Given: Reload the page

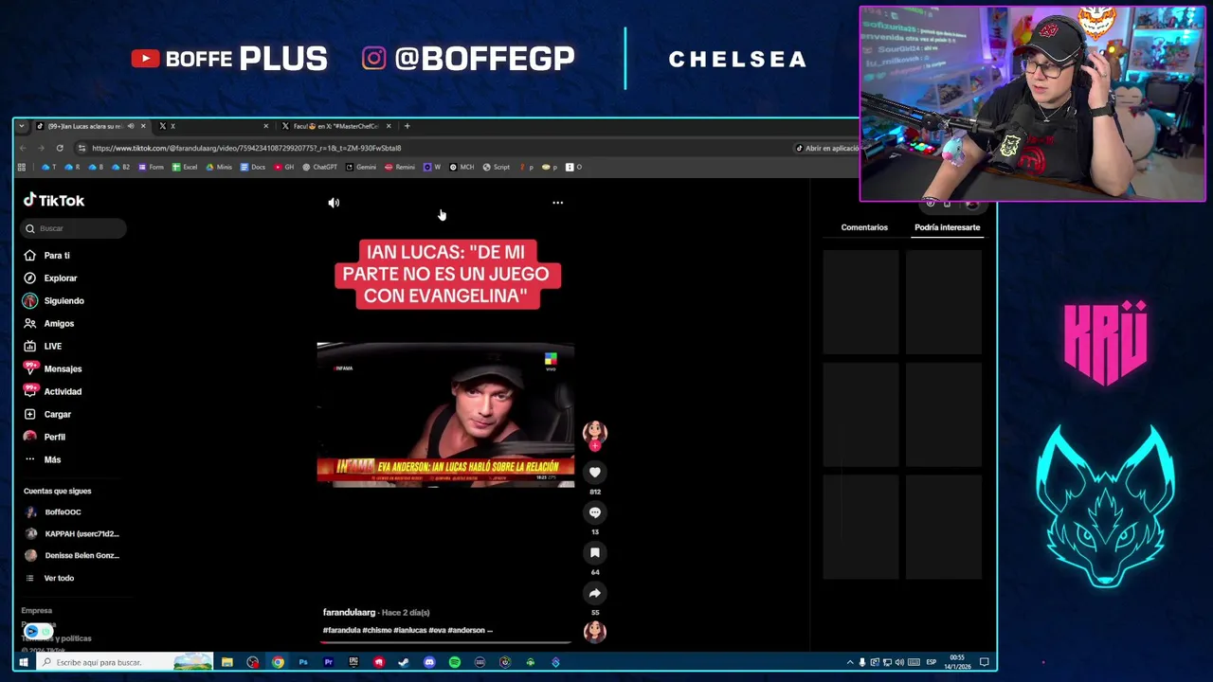Looking at the screenshot, I should tap(59, 148).
